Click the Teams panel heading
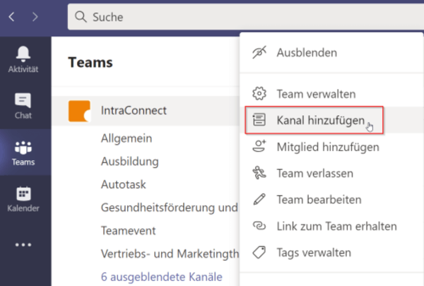The width and height of the screenshot is (424, 286). 90,62
